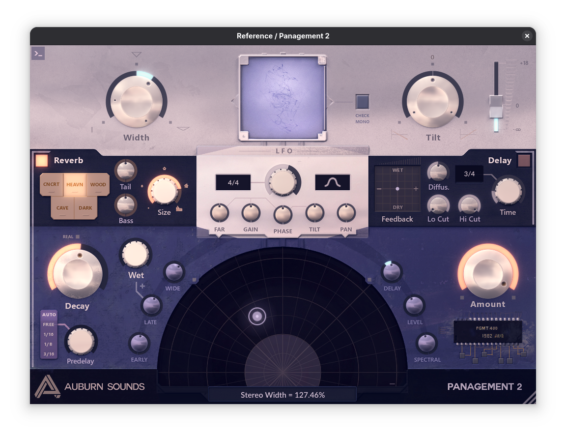Open the console icon at top-left
566x437 pixels.
click(38, 53)
